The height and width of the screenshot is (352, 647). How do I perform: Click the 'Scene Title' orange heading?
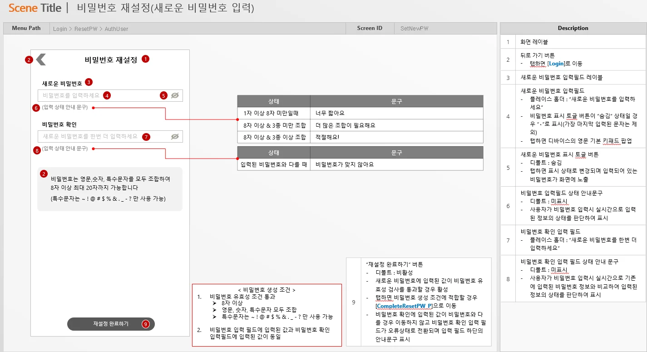click(x=35, y=8)
